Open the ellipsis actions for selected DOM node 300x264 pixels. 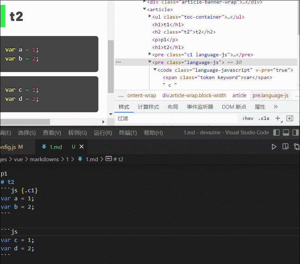118,62
